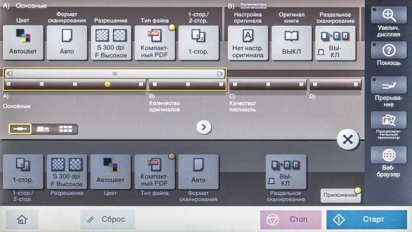
Task: Open Авто Формат сканирования in bottom row
Action: (x=198, y=172)
